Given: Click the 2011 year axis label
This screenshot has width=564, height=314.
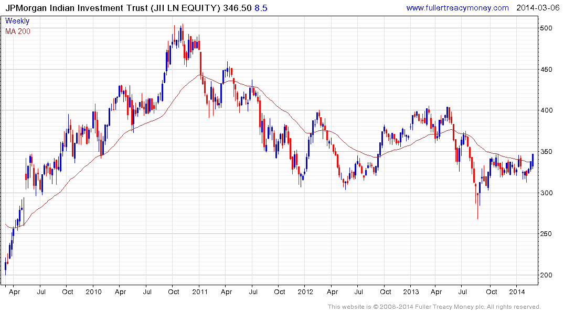Looking at the screenshot, I should click(x=200, y=291).
